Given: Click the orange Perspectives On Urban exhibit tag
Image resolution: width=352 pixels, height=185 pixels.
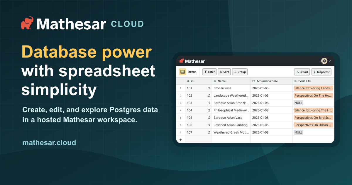Looking at the screenshot, I should [x=313, y=125].
